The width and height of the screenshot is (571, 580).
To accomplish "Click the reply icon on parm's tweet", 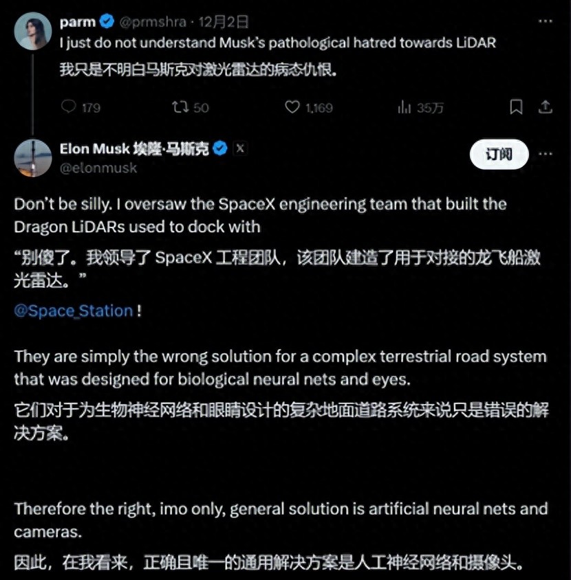I will coord(69,107).
